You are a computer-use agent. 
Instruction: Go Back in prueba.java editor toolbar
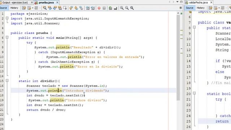[29, 8]
